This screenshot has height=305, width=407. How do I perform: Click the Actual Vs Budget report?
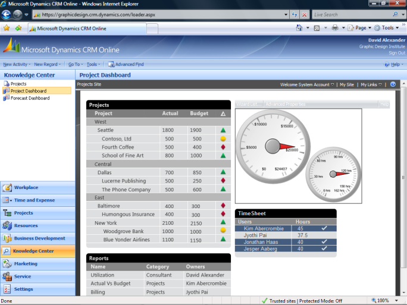[110, 284]
